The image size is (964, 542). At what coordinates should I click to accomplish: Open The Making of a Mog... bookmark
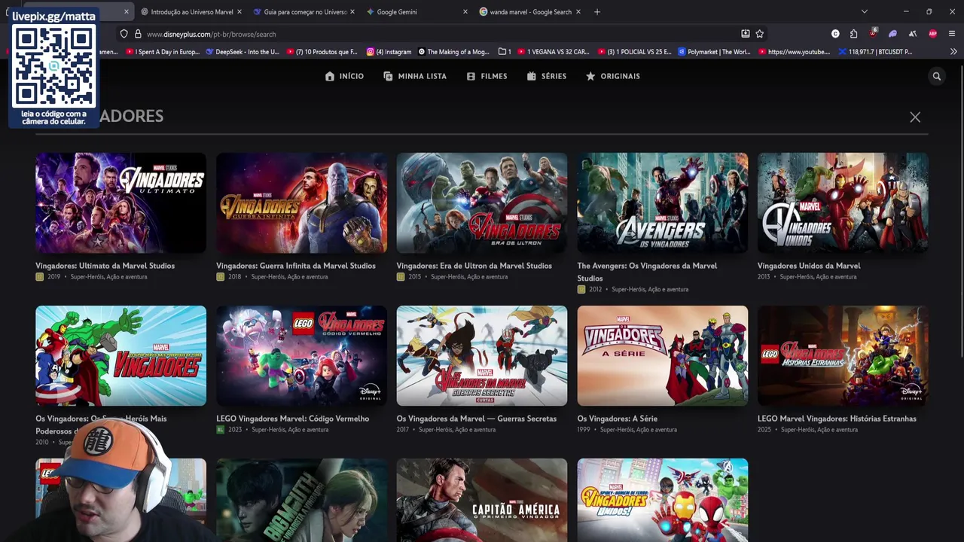(x=453, y=52)
